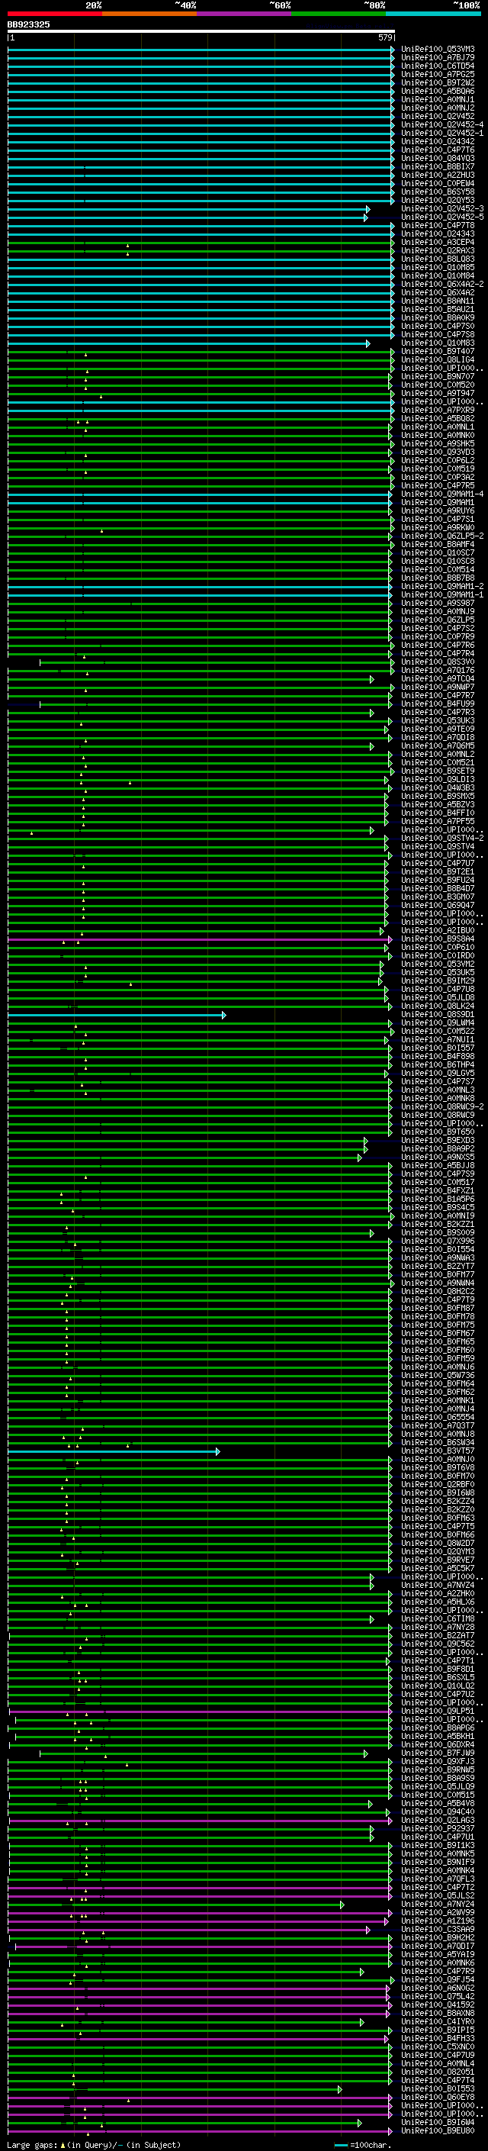Click the UniRef100_Q53VM3 hit label
Viewport: 488px width, 2151px height.
coord(438,50)
